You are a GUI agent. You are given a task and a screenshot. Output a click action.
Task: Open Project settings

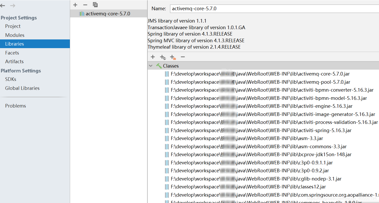click(13, 26)
